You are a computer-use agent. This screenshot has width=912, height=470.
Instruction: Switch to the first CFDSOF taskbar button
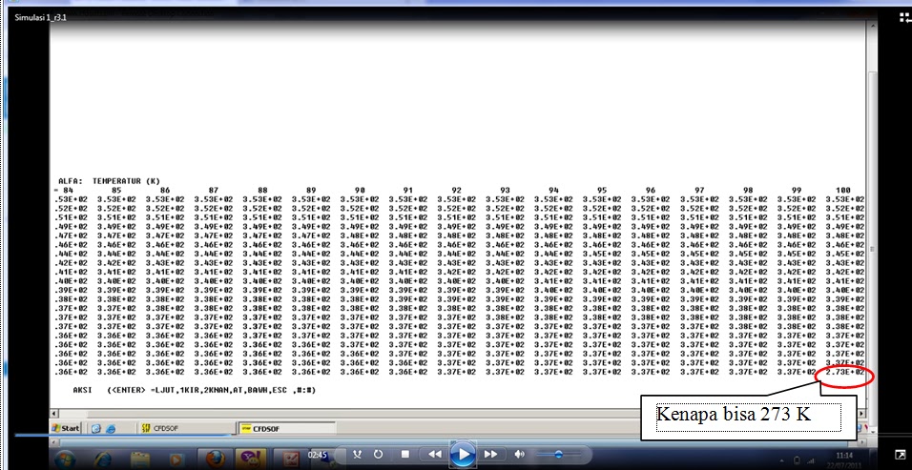point(185,428)
